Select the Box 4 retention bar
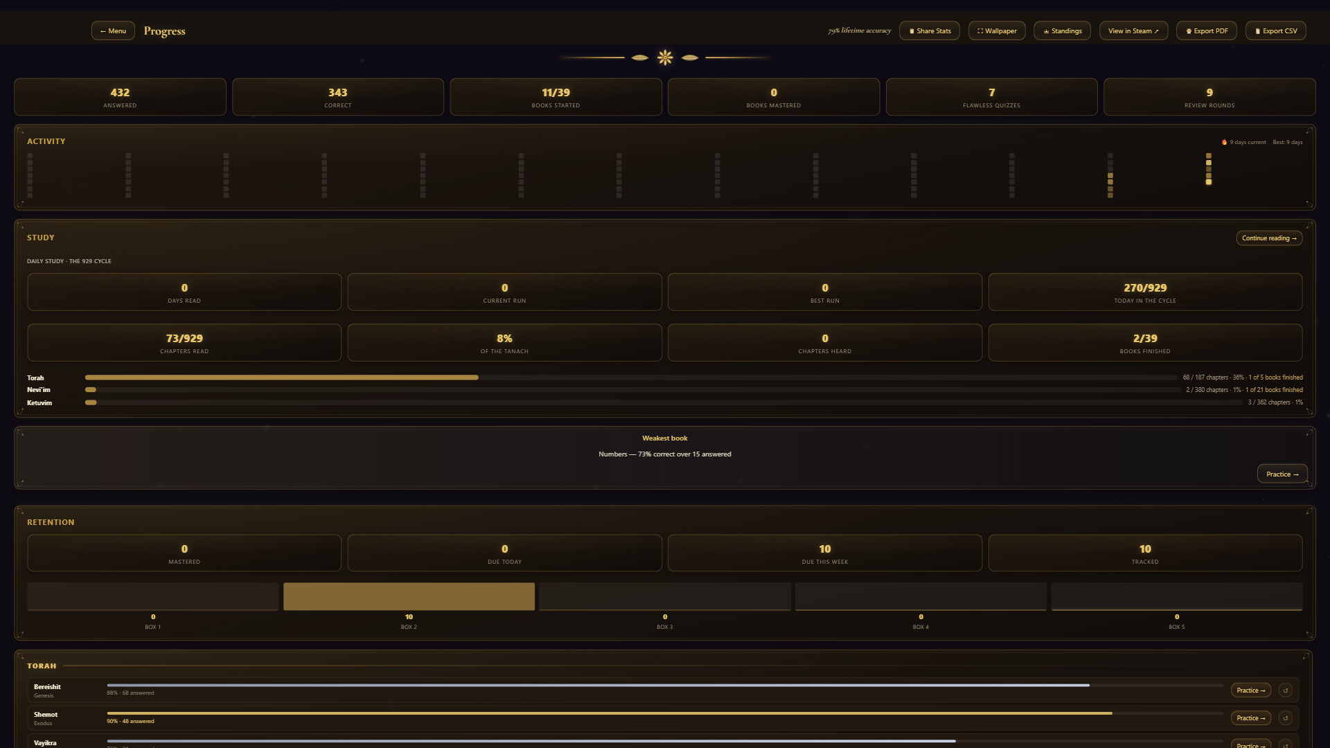This screenshot has height=748, width=1330. pyautogui.click(x=921, y=596)
